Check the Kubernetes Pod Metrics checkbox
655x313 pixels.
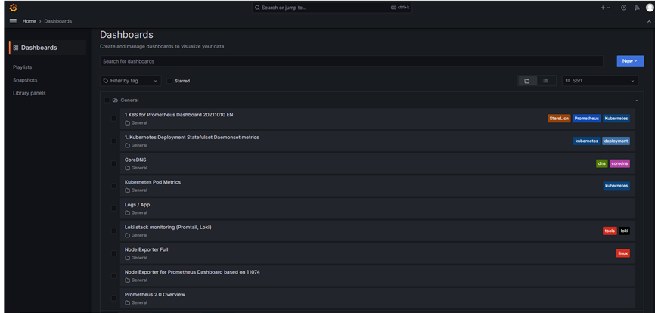click(113, 186)
